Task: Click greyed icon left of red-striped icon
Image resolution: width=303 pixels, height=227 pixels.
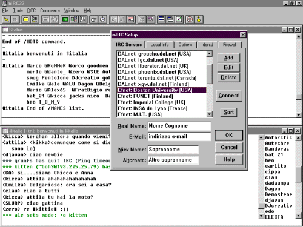Action: tap(122, 19)
